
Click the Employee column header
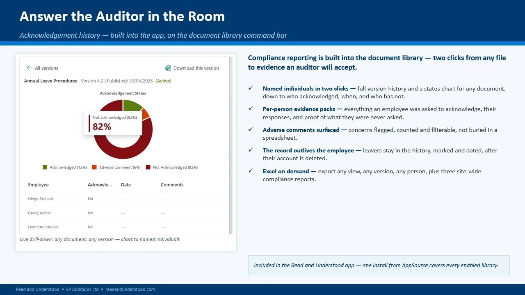point(38,185)
